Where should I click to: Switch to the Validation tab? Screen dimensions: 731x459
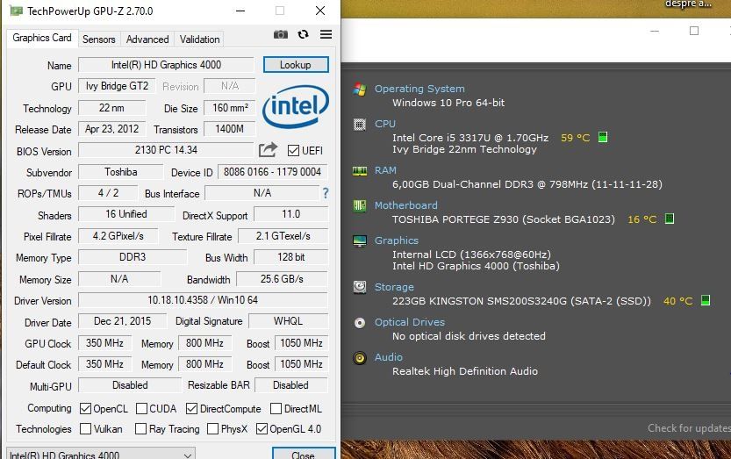199,39
